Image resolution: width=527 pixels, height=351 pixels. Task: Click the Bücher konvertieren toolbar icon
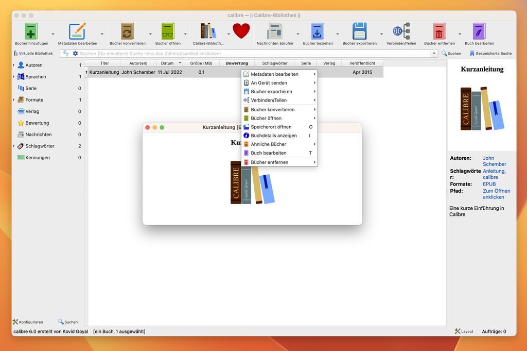point(127,32)
